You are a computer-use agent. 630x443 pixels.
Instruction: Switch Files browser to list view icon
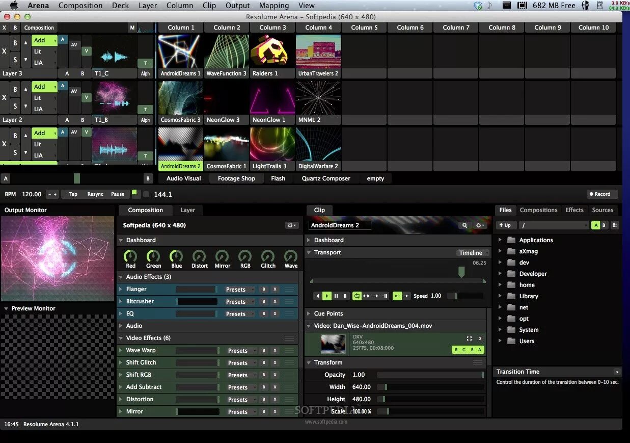pyautogui.click(x=615, y=225)
